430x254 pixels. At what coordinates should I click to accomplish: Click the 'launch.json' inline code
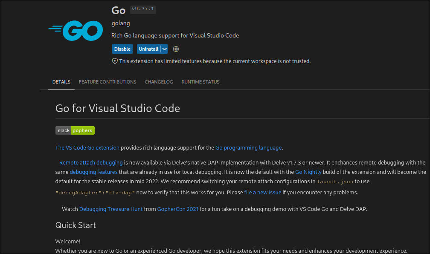tap(335, 182)
